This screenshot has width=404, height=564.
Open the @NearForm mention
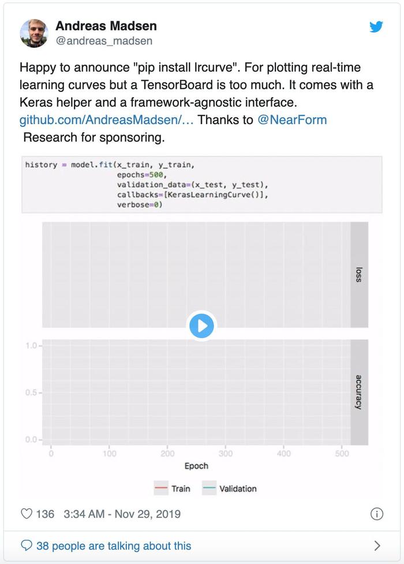(x=292, y=119)
